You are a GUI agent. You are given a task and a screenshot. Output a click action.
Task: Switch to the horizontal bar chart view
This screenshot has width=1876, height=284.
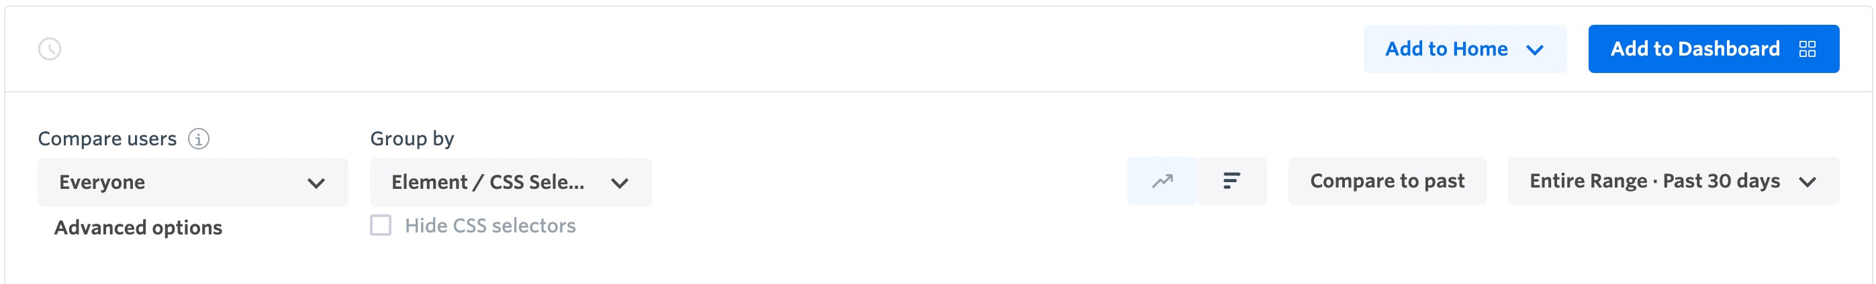[1231, 181]
